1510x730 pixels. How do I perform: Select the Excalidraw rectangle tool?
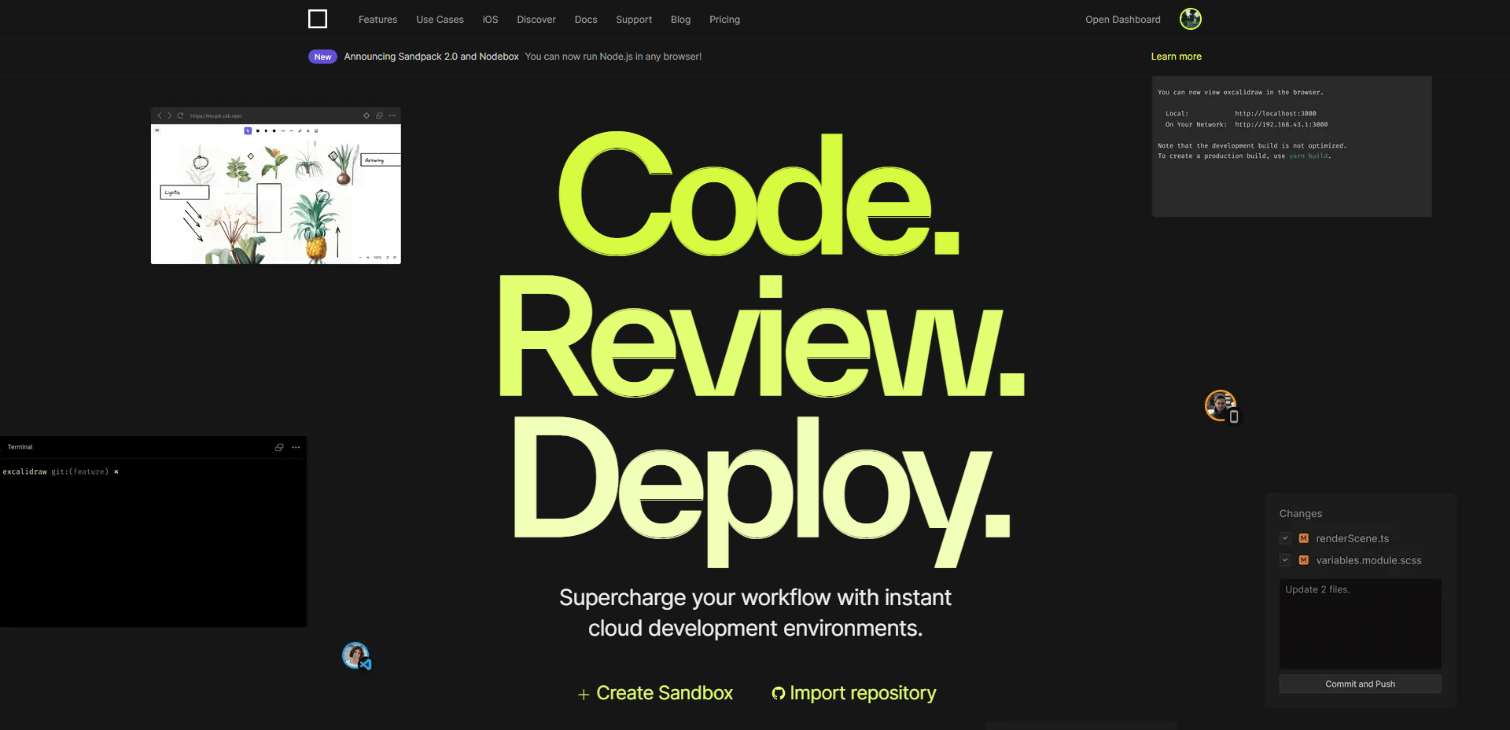tap(258, 130)
